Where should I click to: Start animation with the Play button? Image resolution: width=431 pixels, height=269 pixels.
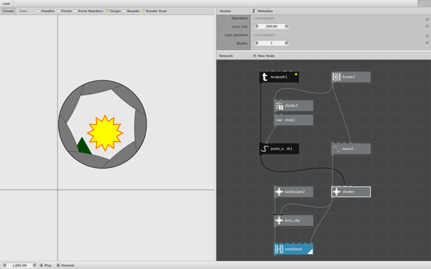[46, 265]
